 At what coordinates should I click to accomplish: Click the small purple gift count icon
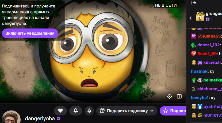pos(208,19)
